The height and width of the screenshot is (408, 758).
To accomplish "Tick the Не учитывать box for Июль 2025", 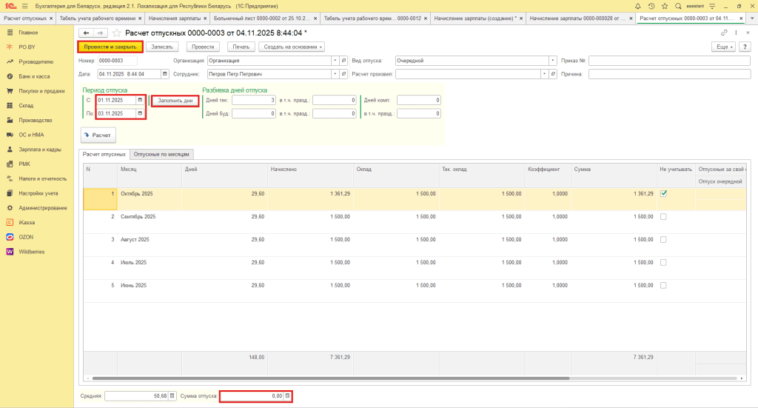I will (663, 263).
